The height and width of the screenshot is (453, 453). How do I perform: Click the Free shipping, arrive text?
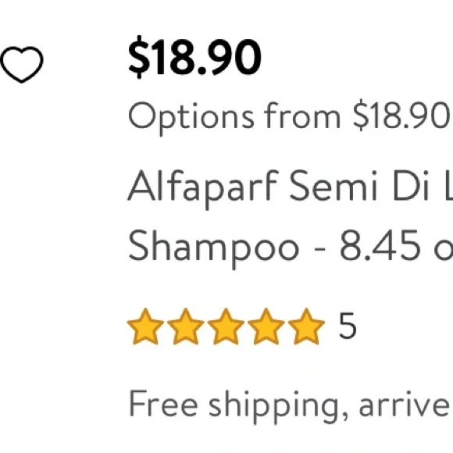289,405
